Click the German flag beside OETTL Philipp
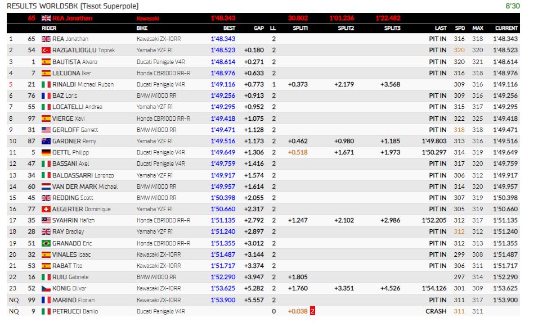534x323 pixels. (46, 152)
